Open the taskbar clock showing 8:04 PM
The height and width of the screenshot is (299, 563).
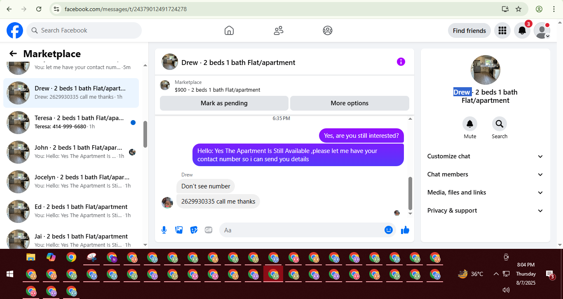(x=526, y=265)
